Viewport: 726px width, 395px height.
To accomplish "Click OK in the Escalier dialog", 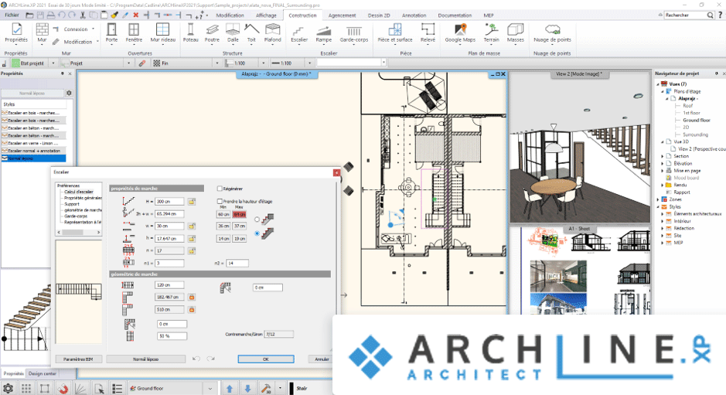I will pos(266,359).
